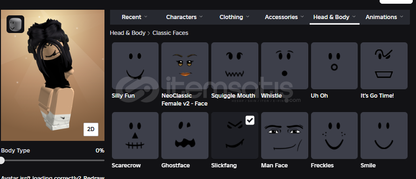This screenshot has width=416, height=179.
Task: Click the Silly Fun label
Action: point(123,96)
